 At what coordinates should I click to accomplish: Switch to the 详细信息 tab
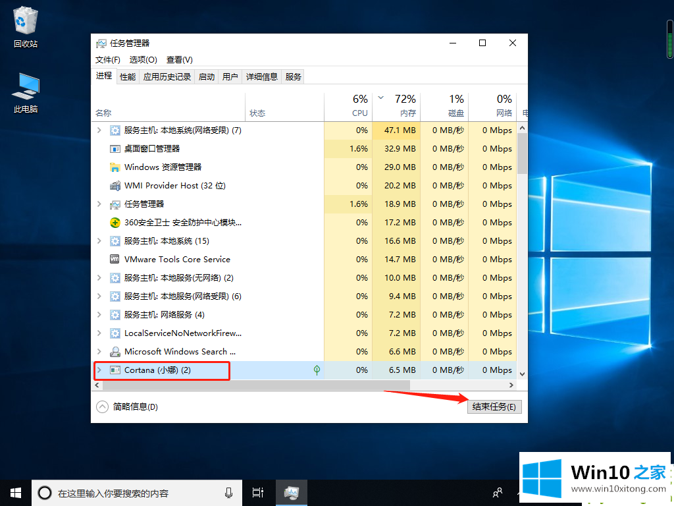point(262,76)
